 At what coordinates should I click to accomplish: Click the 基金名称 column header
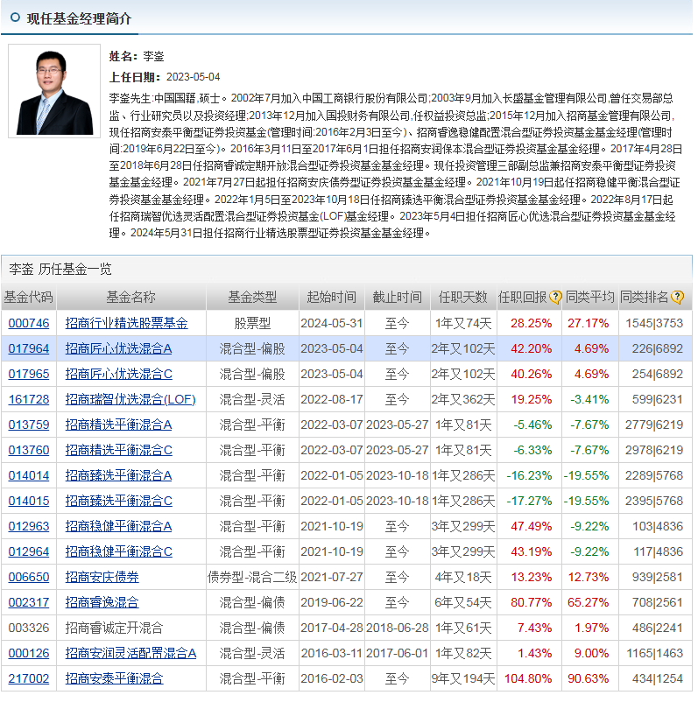coord(130,298)
